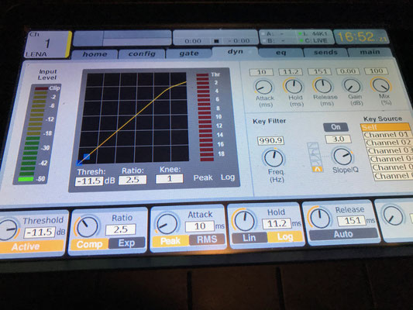Click the 100 mix value field
Viewport: 413px width, 310px height.
(376, 71)
